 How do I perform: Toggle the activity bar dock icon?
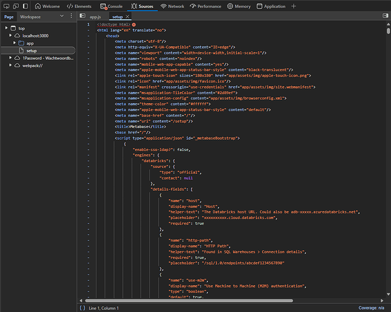[26, 6]
